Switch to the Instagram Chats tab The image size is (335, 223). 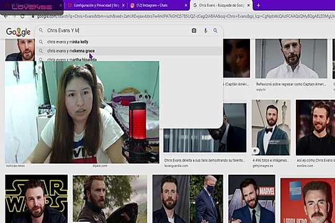point(159,6)
